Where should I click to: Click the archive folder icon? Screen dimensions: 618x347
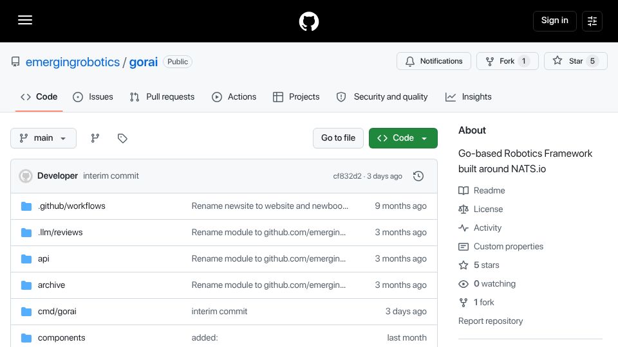(26, 285)
